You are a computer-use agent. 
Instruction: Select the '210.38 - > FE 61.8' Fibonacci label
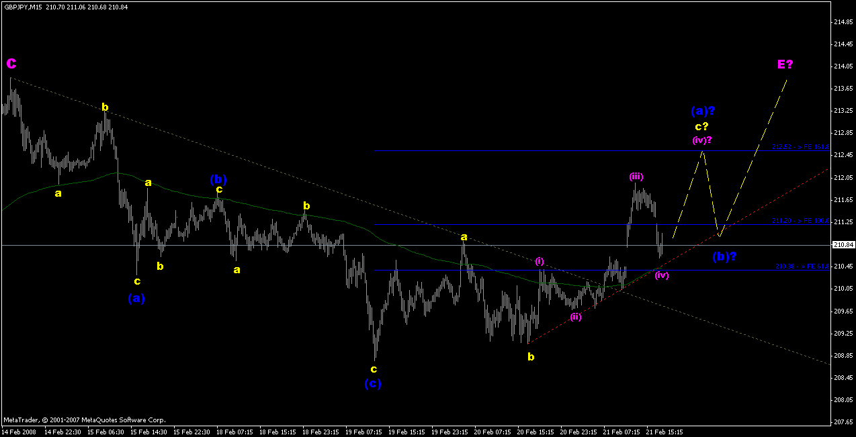[802, 266]
